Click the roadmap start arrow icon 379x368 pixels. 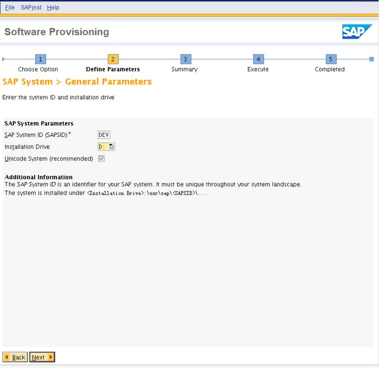pos(3,59)
